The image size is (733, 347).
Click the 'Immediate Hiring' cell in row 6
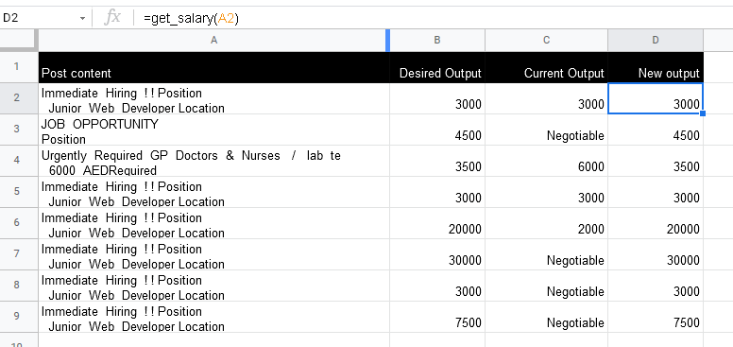tap(214, 223)
